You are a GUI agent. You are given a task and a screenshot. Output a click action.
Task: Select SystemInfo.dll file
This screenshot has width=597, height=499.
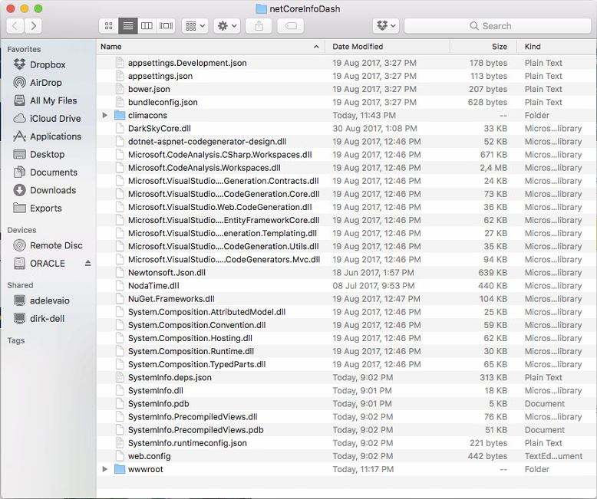coord(347,391)
